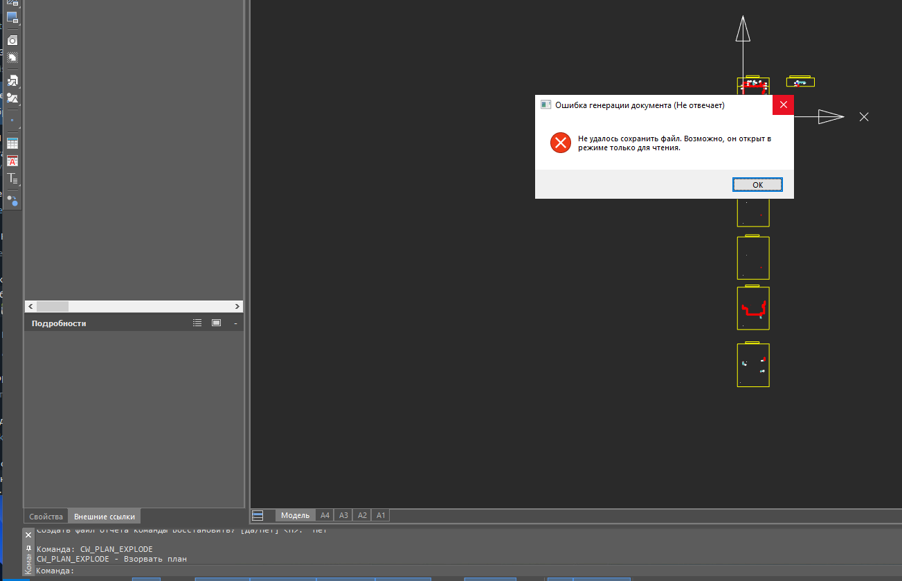Close the document generation error dialog
Viewport: 902px width, 581px height.
pos(783,105)
